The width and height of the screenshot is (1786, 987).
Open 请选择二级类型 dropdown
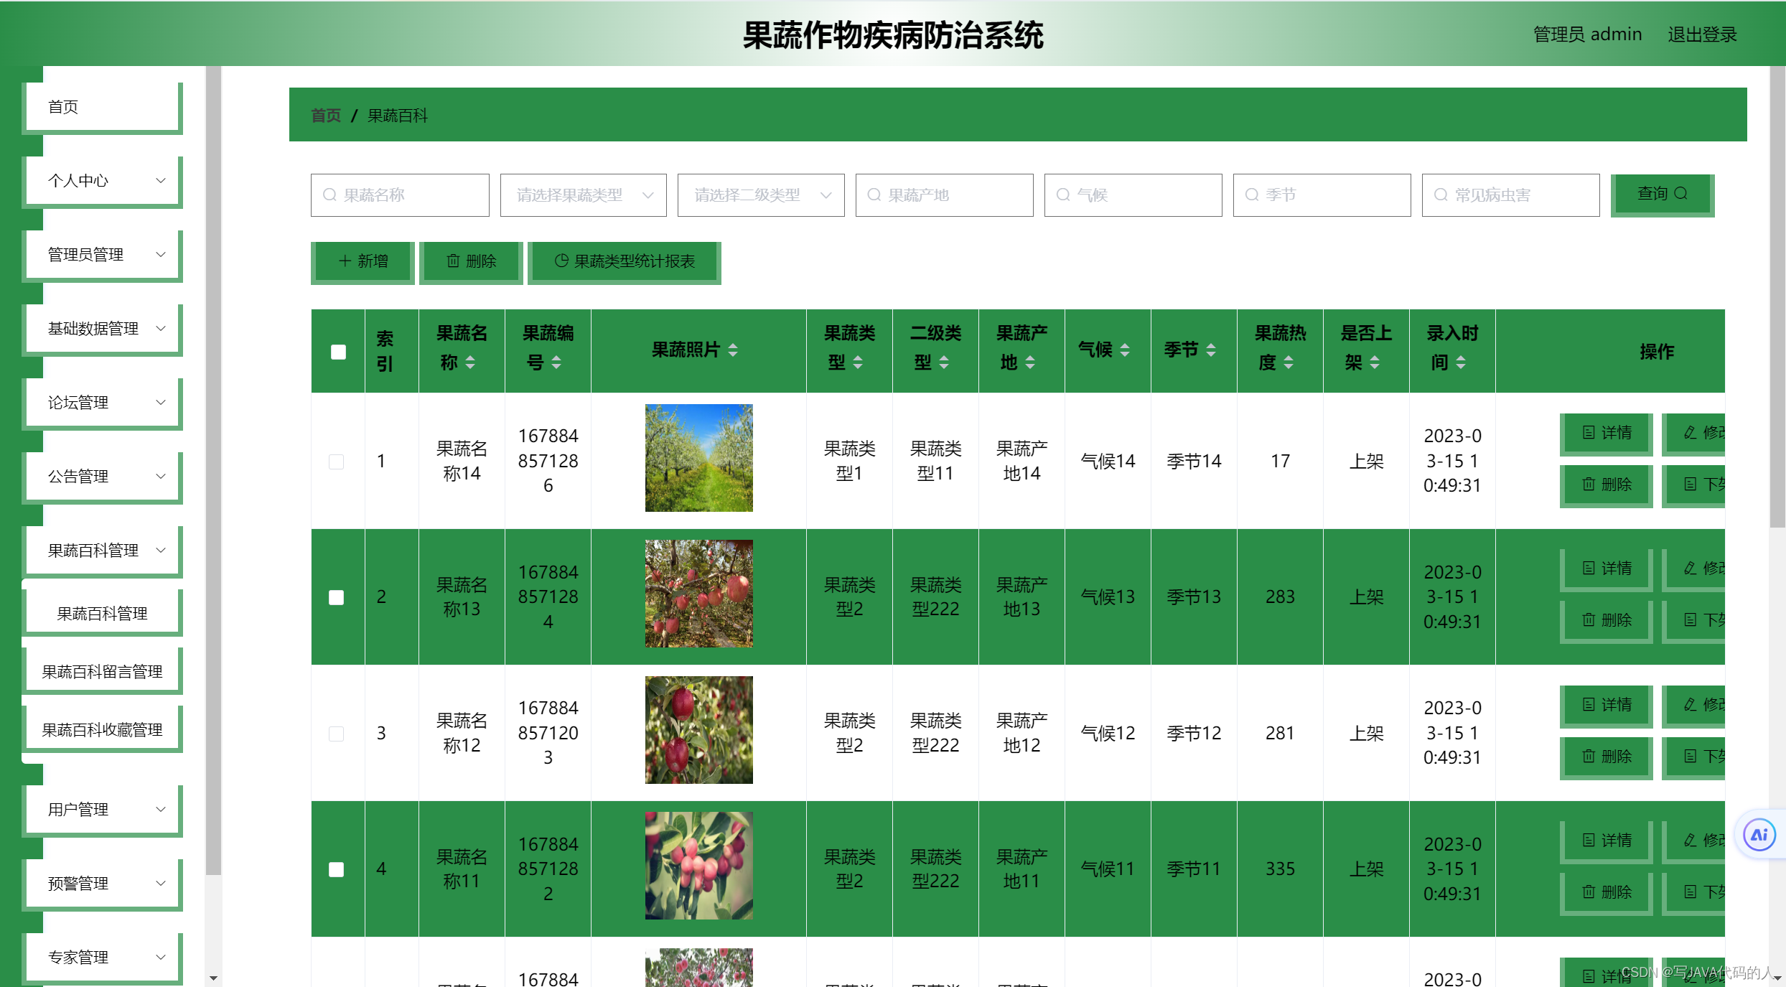[761, 195]
